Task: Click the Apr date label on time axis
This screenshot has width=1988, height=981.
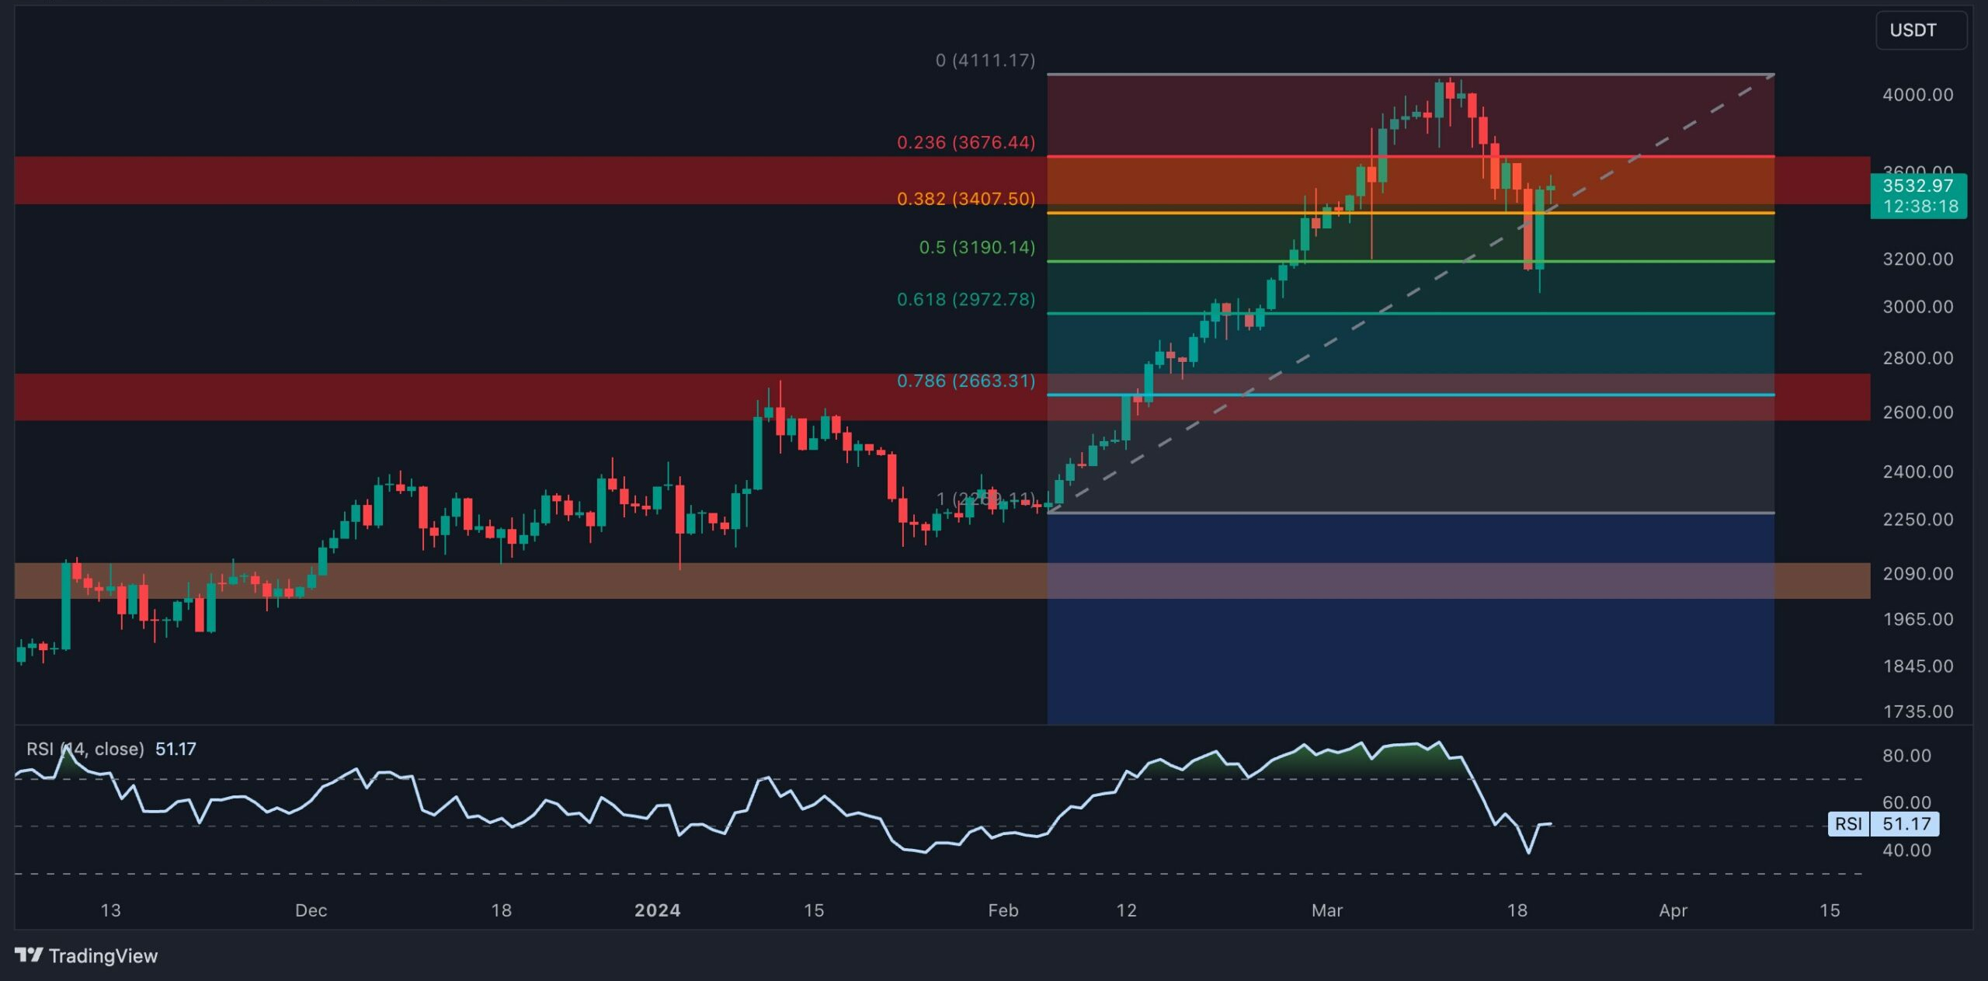Action: [x=1673, y=910]
